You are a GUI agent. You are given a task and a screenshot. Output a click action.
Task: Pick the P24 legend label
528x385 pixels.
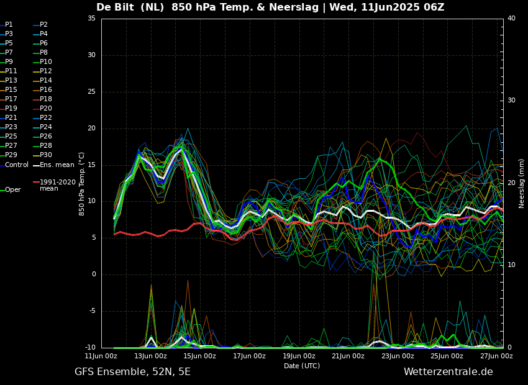[46, 127]
